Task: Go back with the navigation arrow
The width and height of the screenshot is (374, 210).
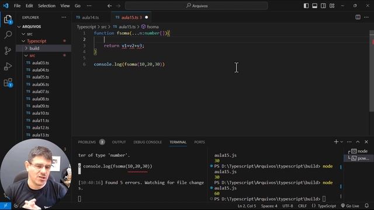Action: [109, 6]
